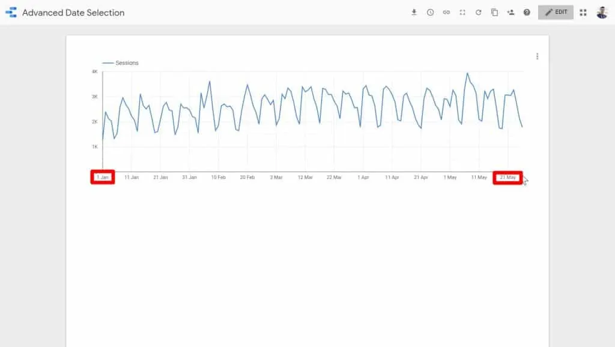Viewport: 615px width, 347px height.
Task: Share the report with people
Action: pyautogui.click(x=511, y=12)
